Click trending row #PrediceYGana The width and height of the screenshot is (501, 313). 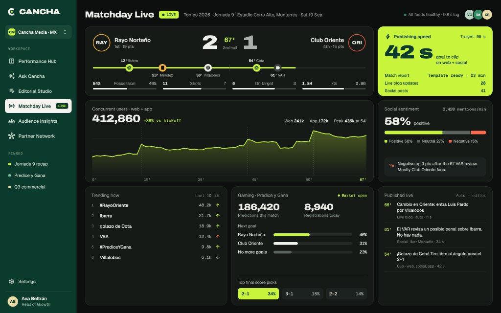coord(156,247)
